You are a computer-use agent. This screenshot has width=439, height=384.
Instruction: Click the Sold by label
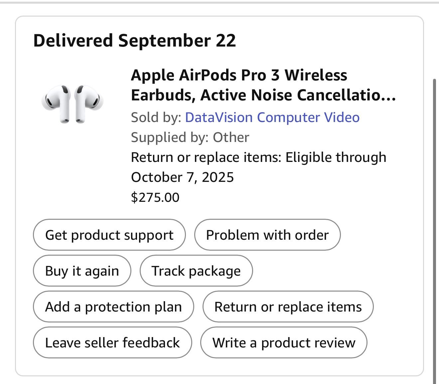[x=156, y=117]
